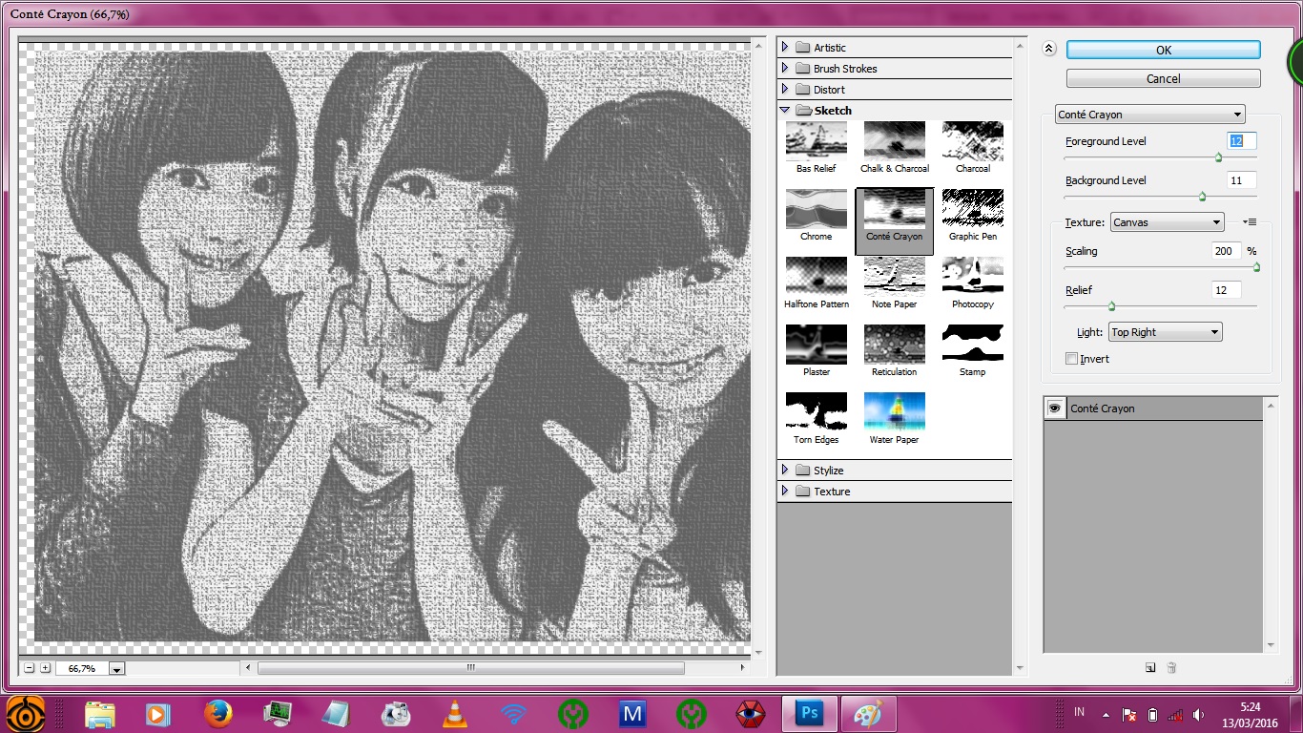This screenshot has width=1303, height=733.
Task: Expand the Artistic filter category
Action: (x=785, y=46)
